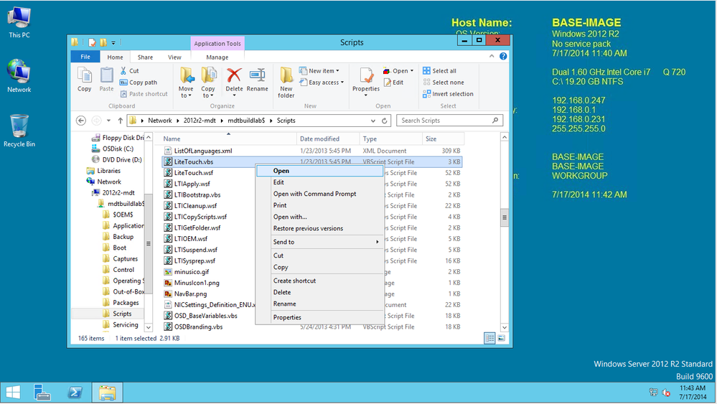Open the Help question mark icon
This screenshot has height=404, width=717.
503,56
